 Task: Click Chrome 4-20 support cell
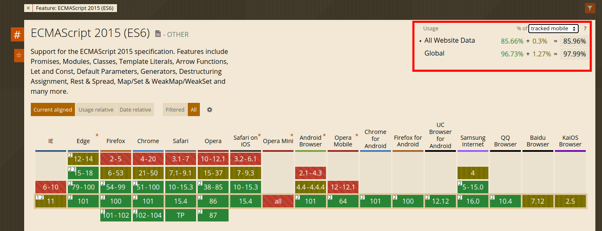click(x=148, y=159)
